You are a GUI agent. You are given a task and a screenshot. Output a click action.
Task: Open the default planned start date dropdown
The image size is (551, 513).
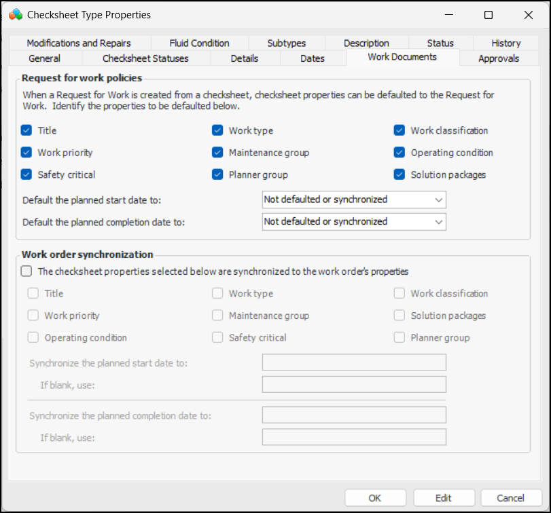pyautogui.click(x=354, y=199)
